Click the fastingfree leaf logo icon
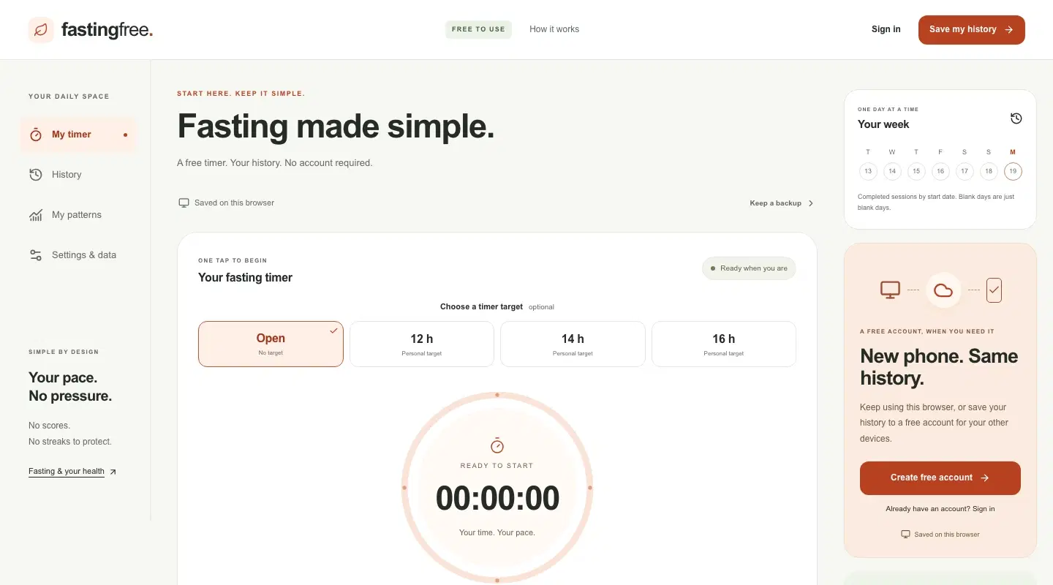The image size is (1053, 585). click(x=41, y=30)
